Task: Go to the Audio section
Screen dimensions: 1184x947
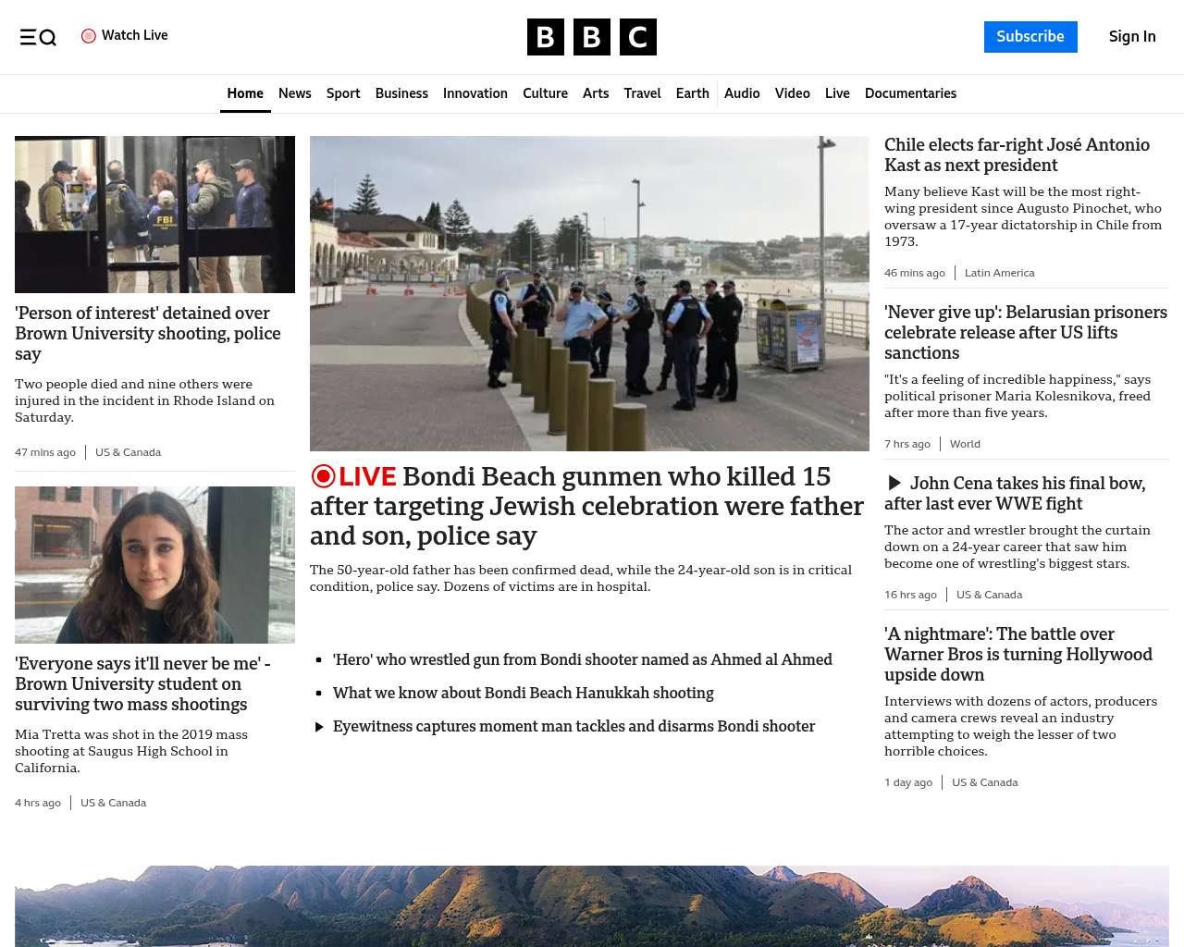Action: (x=742, y=93)
